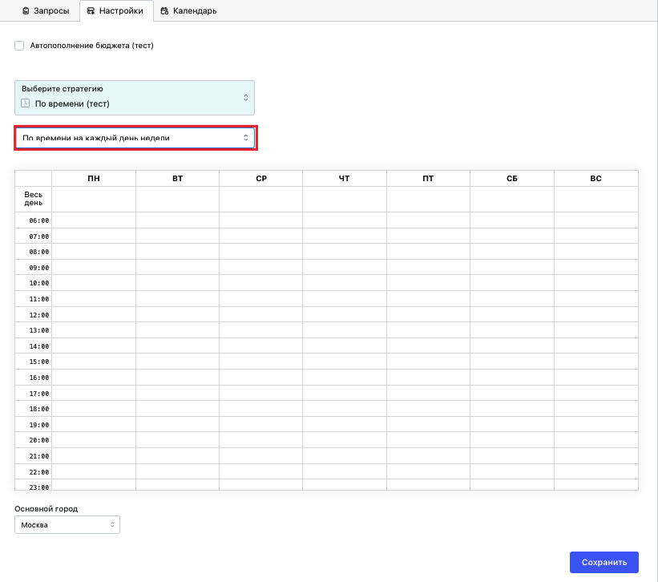This screenshot has height=582, width=658.
Task: Click the ВС column header
Action: (596, 178)
